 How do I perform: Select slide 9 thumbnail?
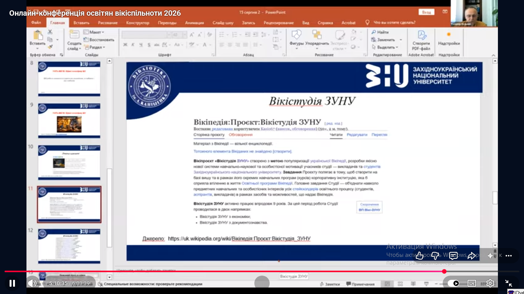(x=69, y=120)
